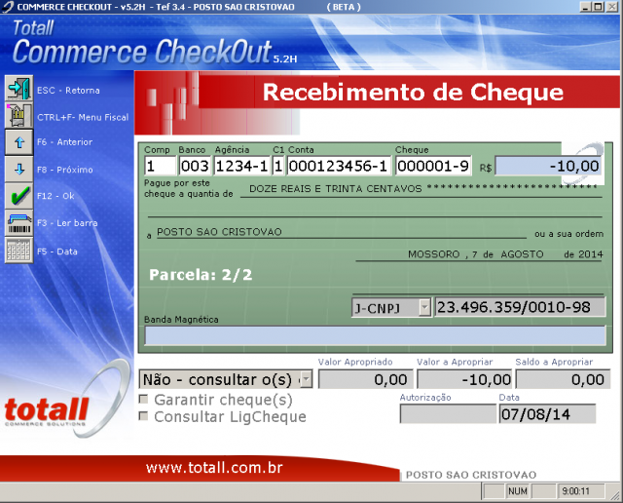623x503 pixels.
Task: Click the Cheque number field 000001-9
Action: coord(433,166)
